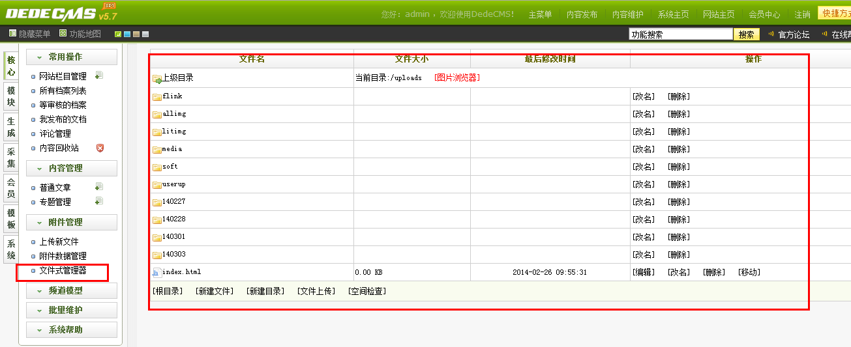Open 文件式管理器 in sidebar
This screenshot has width=851, height=347.
point(63,270)
